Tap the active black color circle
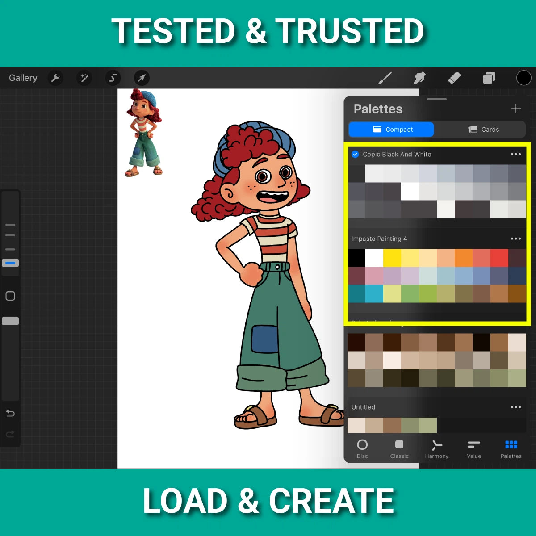 (523, 78)
